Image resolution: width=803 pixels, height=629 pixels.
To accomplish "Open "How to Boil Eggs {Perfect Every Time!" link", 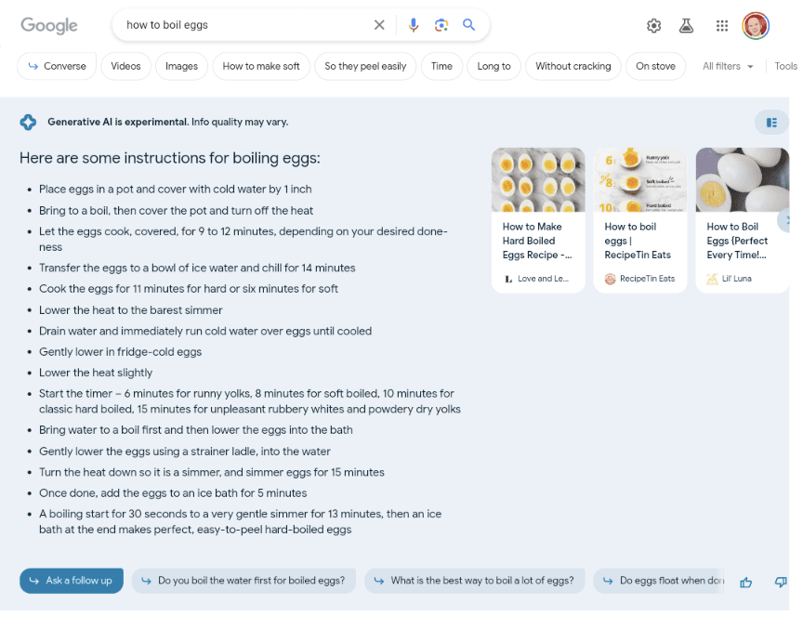I will pyautogui.click(x=737, y=241).
